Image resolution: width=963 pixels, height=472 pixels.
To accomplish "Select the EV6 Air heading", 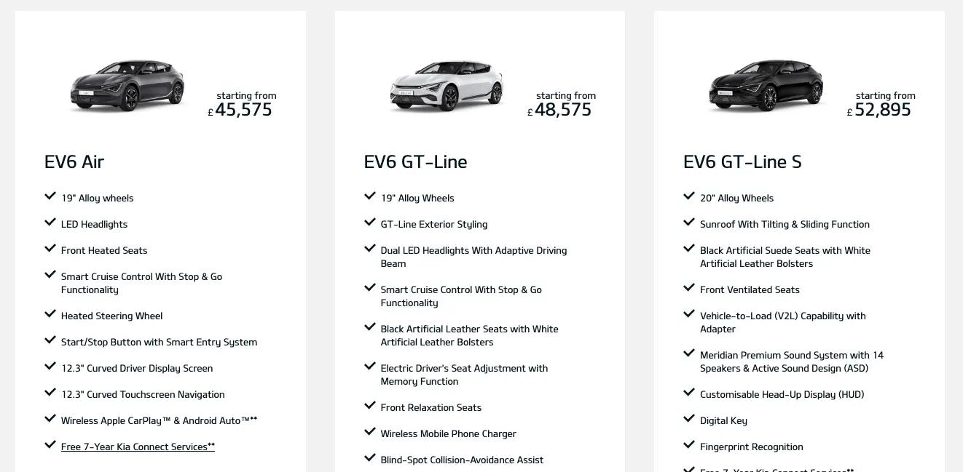I will click(74, 161).
